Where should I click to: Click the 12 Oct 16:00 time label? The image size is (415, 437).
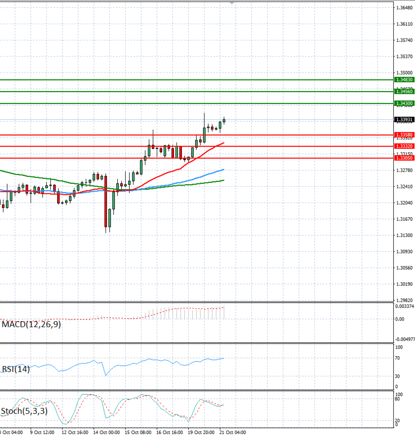point(75,432)
